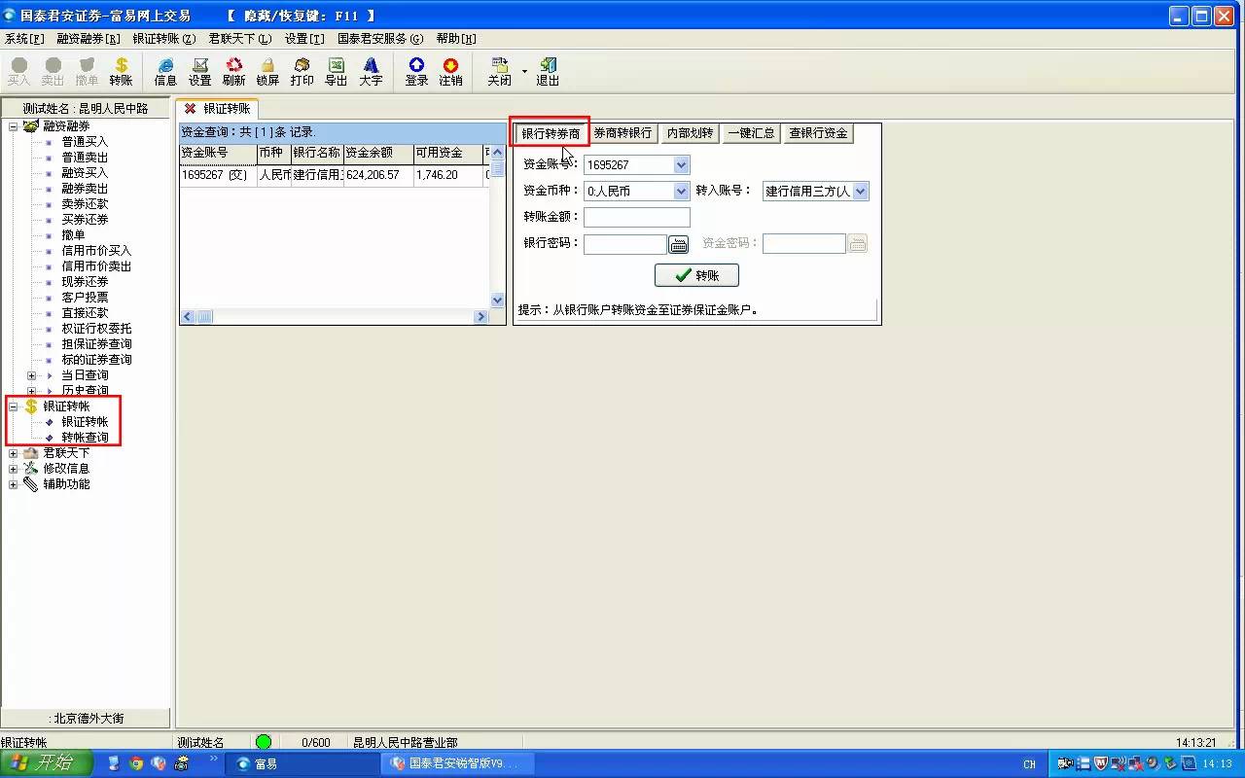Click the 1695267 account row cell
Screen dimensions: 1245x778
pyautogui.click(x=218, y=175)
